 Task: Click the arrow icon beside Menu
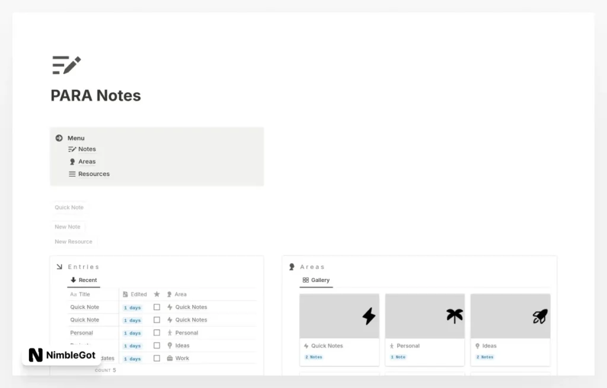(59, 138)
